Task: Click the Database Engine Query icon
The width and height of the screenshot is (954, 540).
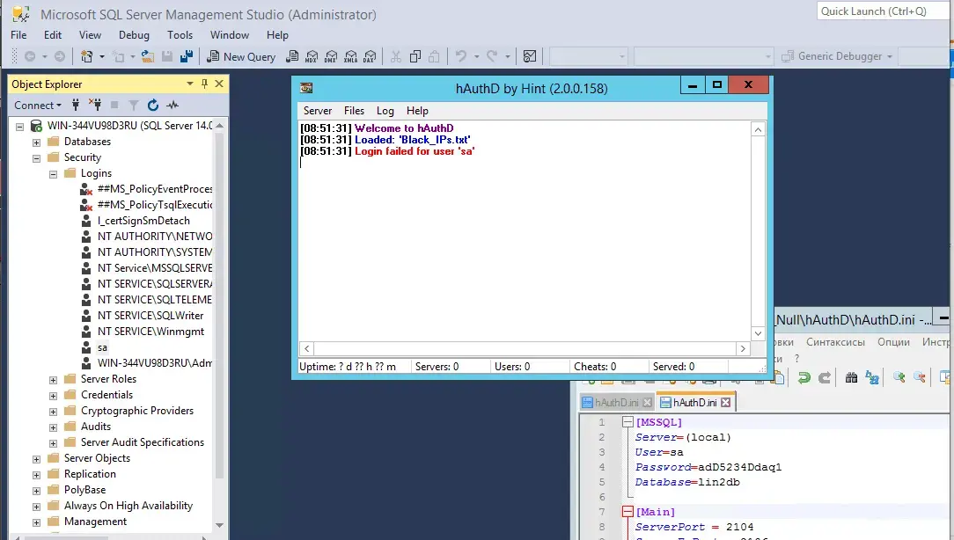Action: pyautogui.click(x=293, y=56)
